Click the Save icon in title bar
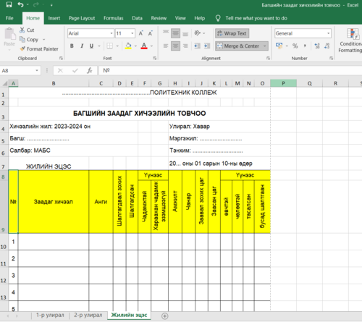The height and width of the screenshot is (322, 362). pyautogui.click(x=9, y=4)
